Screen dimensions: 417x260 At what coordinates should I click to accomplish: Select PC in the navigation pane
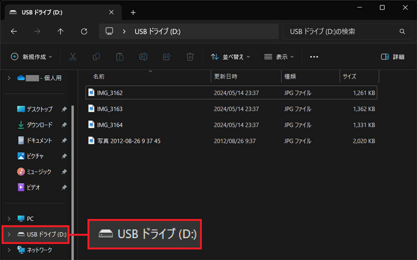[x=25, y=219]
